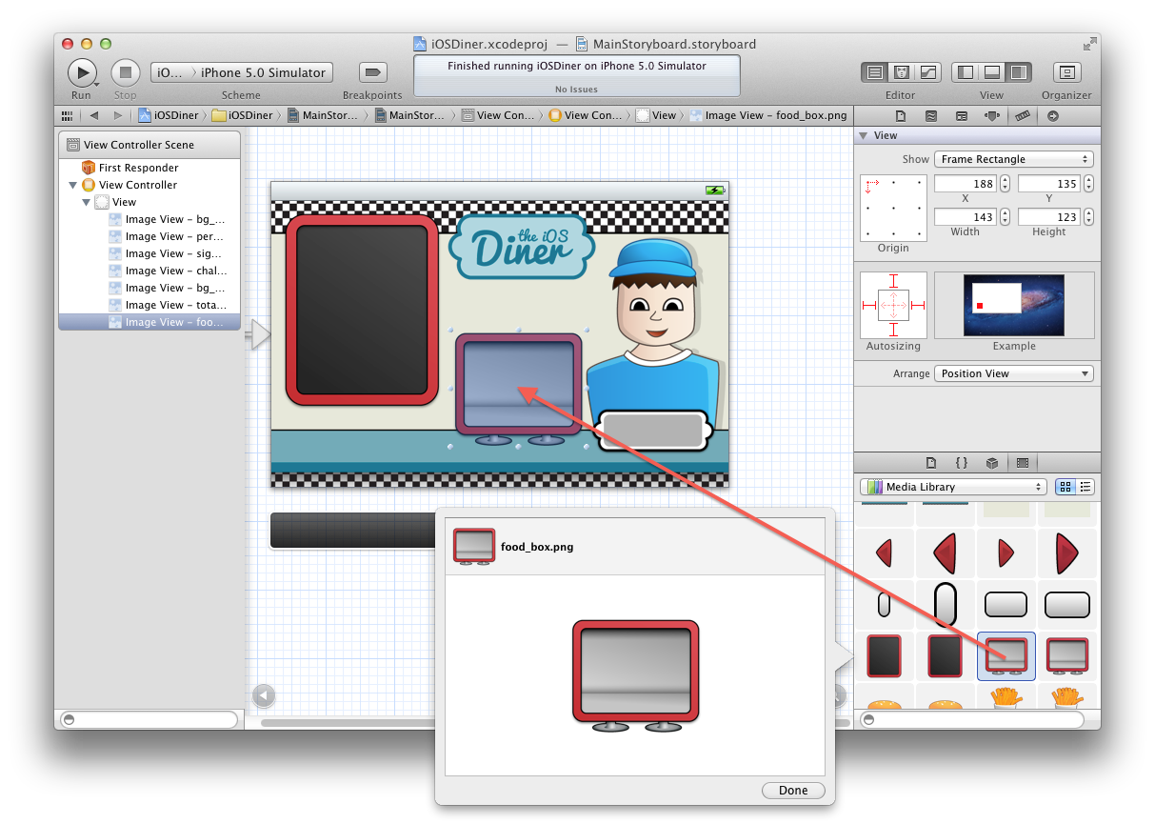Open the Show Frame Rectangle dropdown
The width and height of the screenshot is (1155, 824).
pyautogui.click(x=1013, y=159)
